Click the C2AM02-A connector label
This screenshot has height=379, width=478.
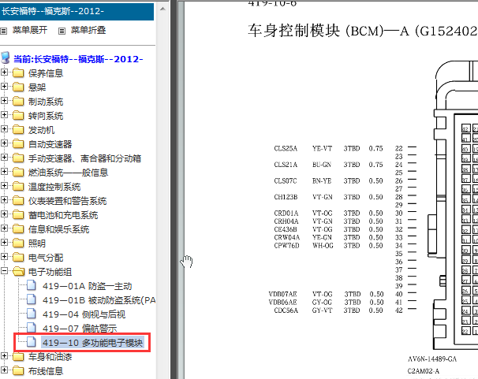click(424, 371)
